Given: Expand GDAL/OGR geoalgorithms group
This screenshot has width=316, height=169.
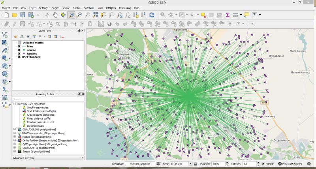Looking at the screenshot, I should click(x=15, y=130).
